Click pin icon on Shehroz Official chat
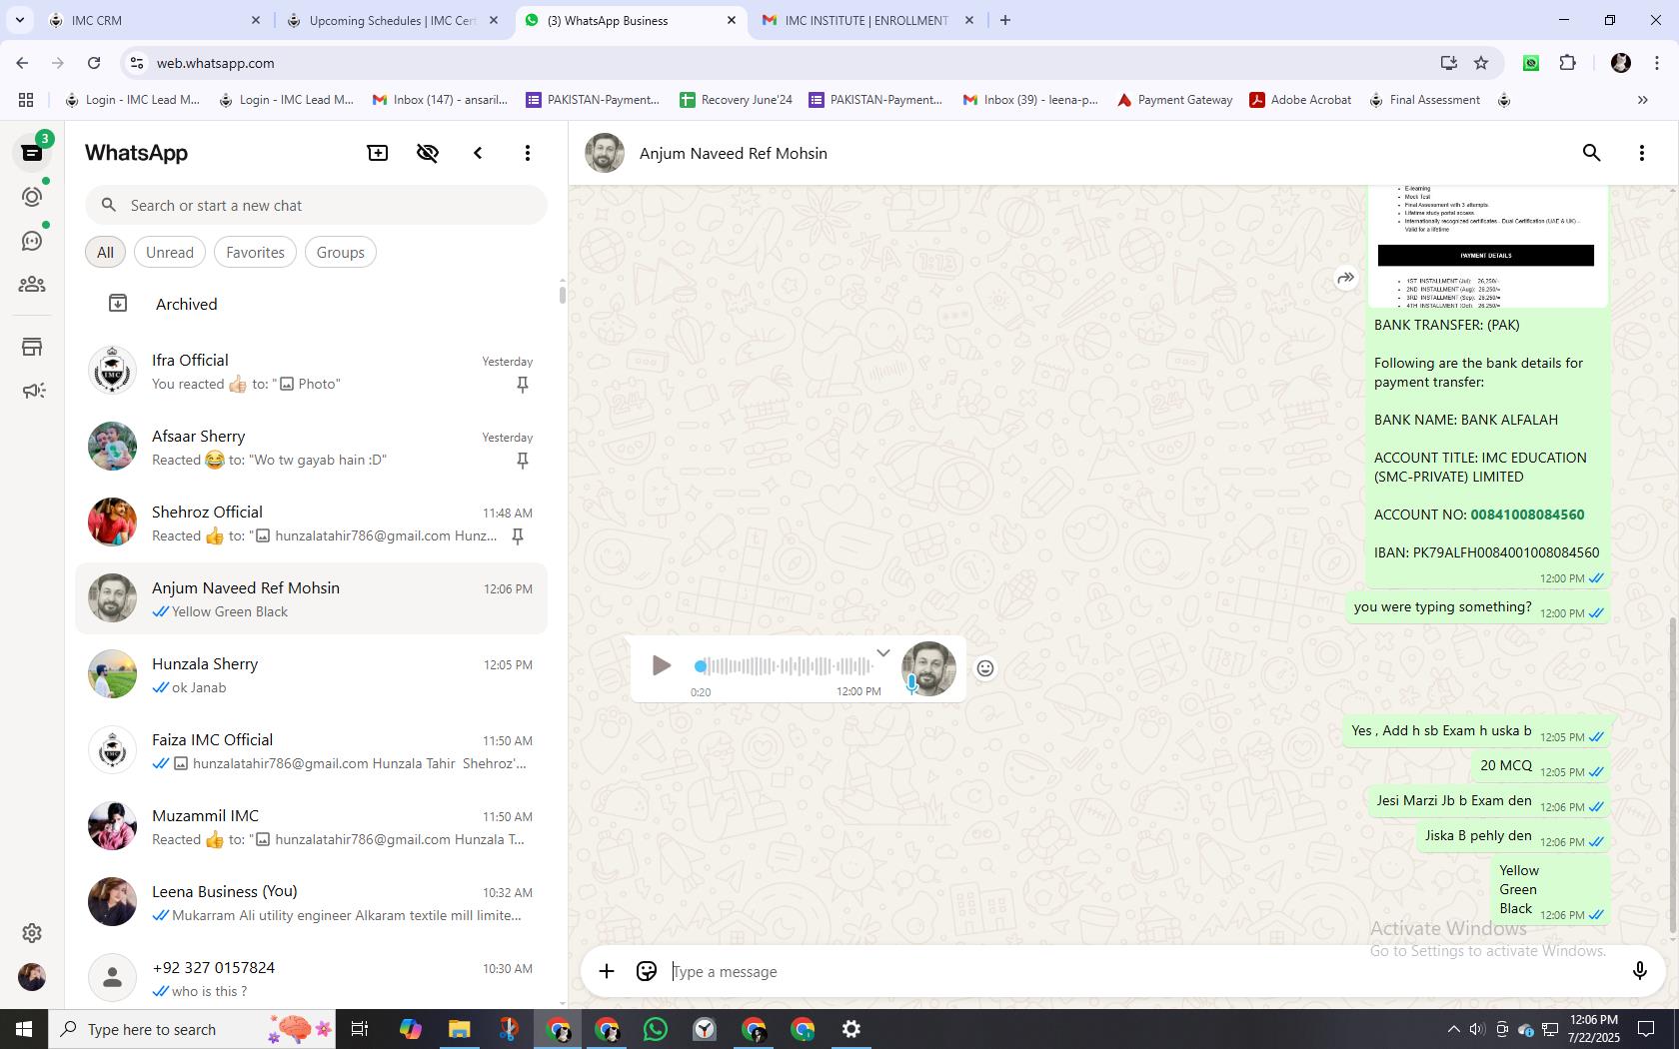Viewport: 1679px width, 1049px height. [518, 536]
